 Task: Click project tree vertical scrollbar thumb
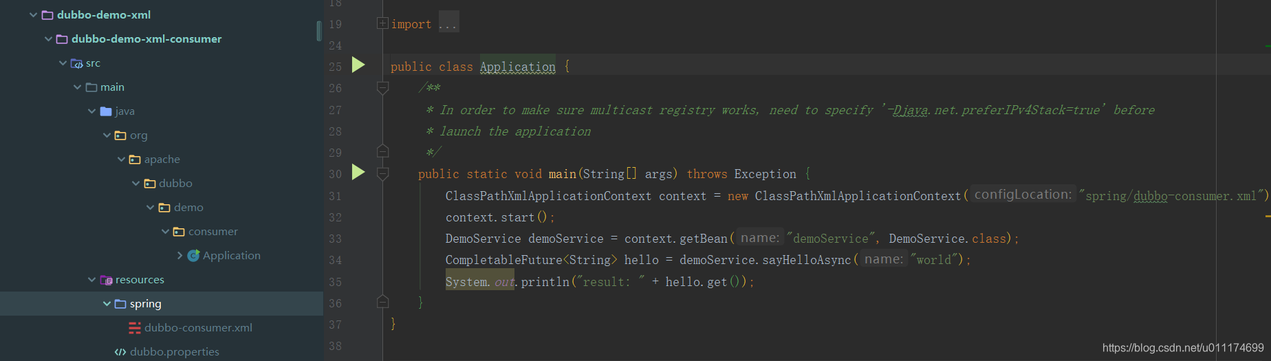(x=319, y=31)
